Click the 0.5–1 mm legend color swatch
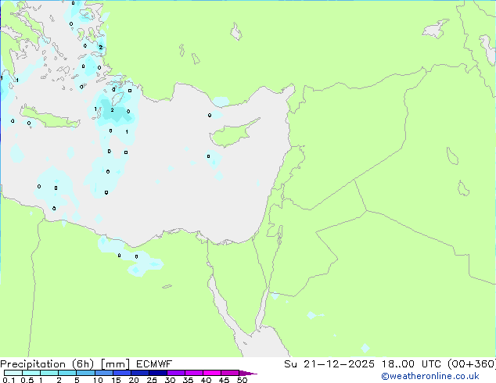This screenshot has width=496, height=383. click(x=31, y=373)
